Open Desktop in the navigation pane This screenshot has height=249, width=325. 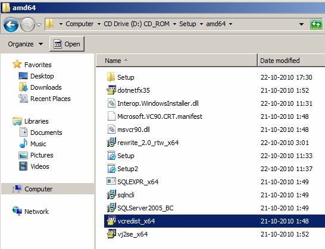[x=42, y=76]
